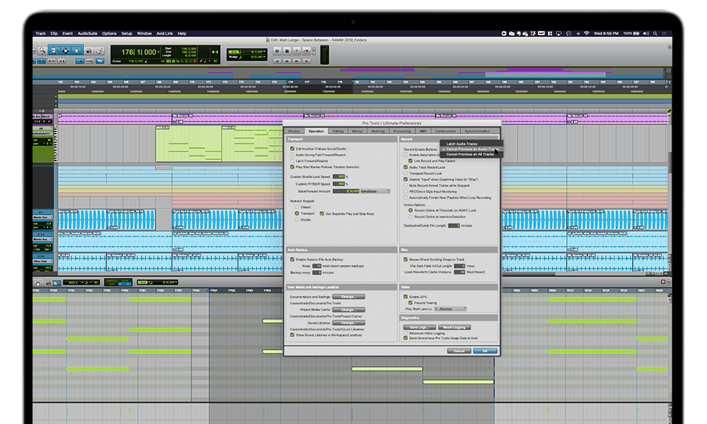The height and width of the screenshot is (424, 707).
Task: Choose Cancel Previous on All Tracks
Action: (471, 154)
